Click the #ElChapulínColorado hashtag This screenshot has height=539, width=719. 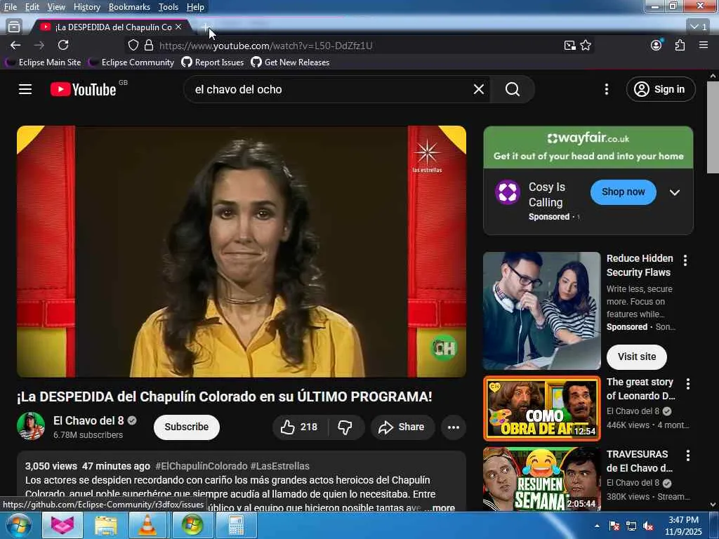(x=202, y=466)
